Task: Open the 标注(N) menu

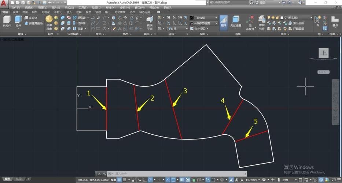Action: point(111,7)
